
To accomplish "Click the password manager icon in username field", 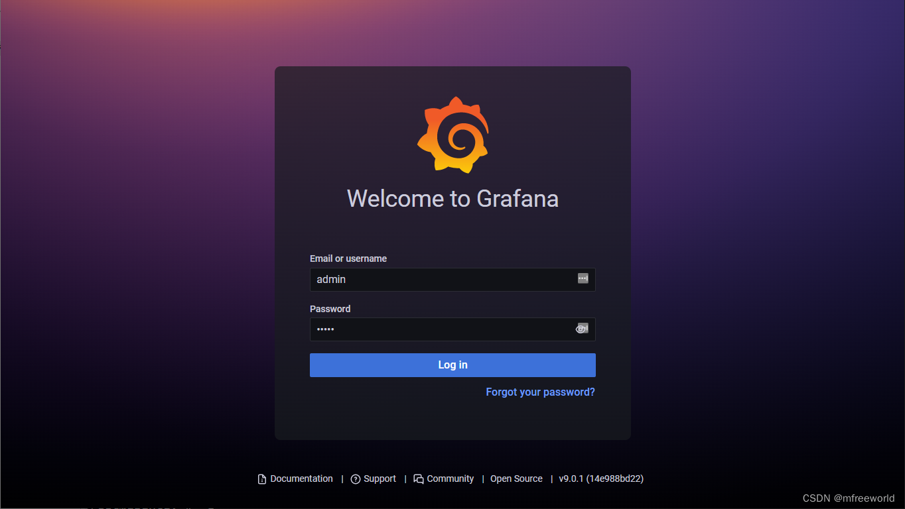I will point(583,279).
